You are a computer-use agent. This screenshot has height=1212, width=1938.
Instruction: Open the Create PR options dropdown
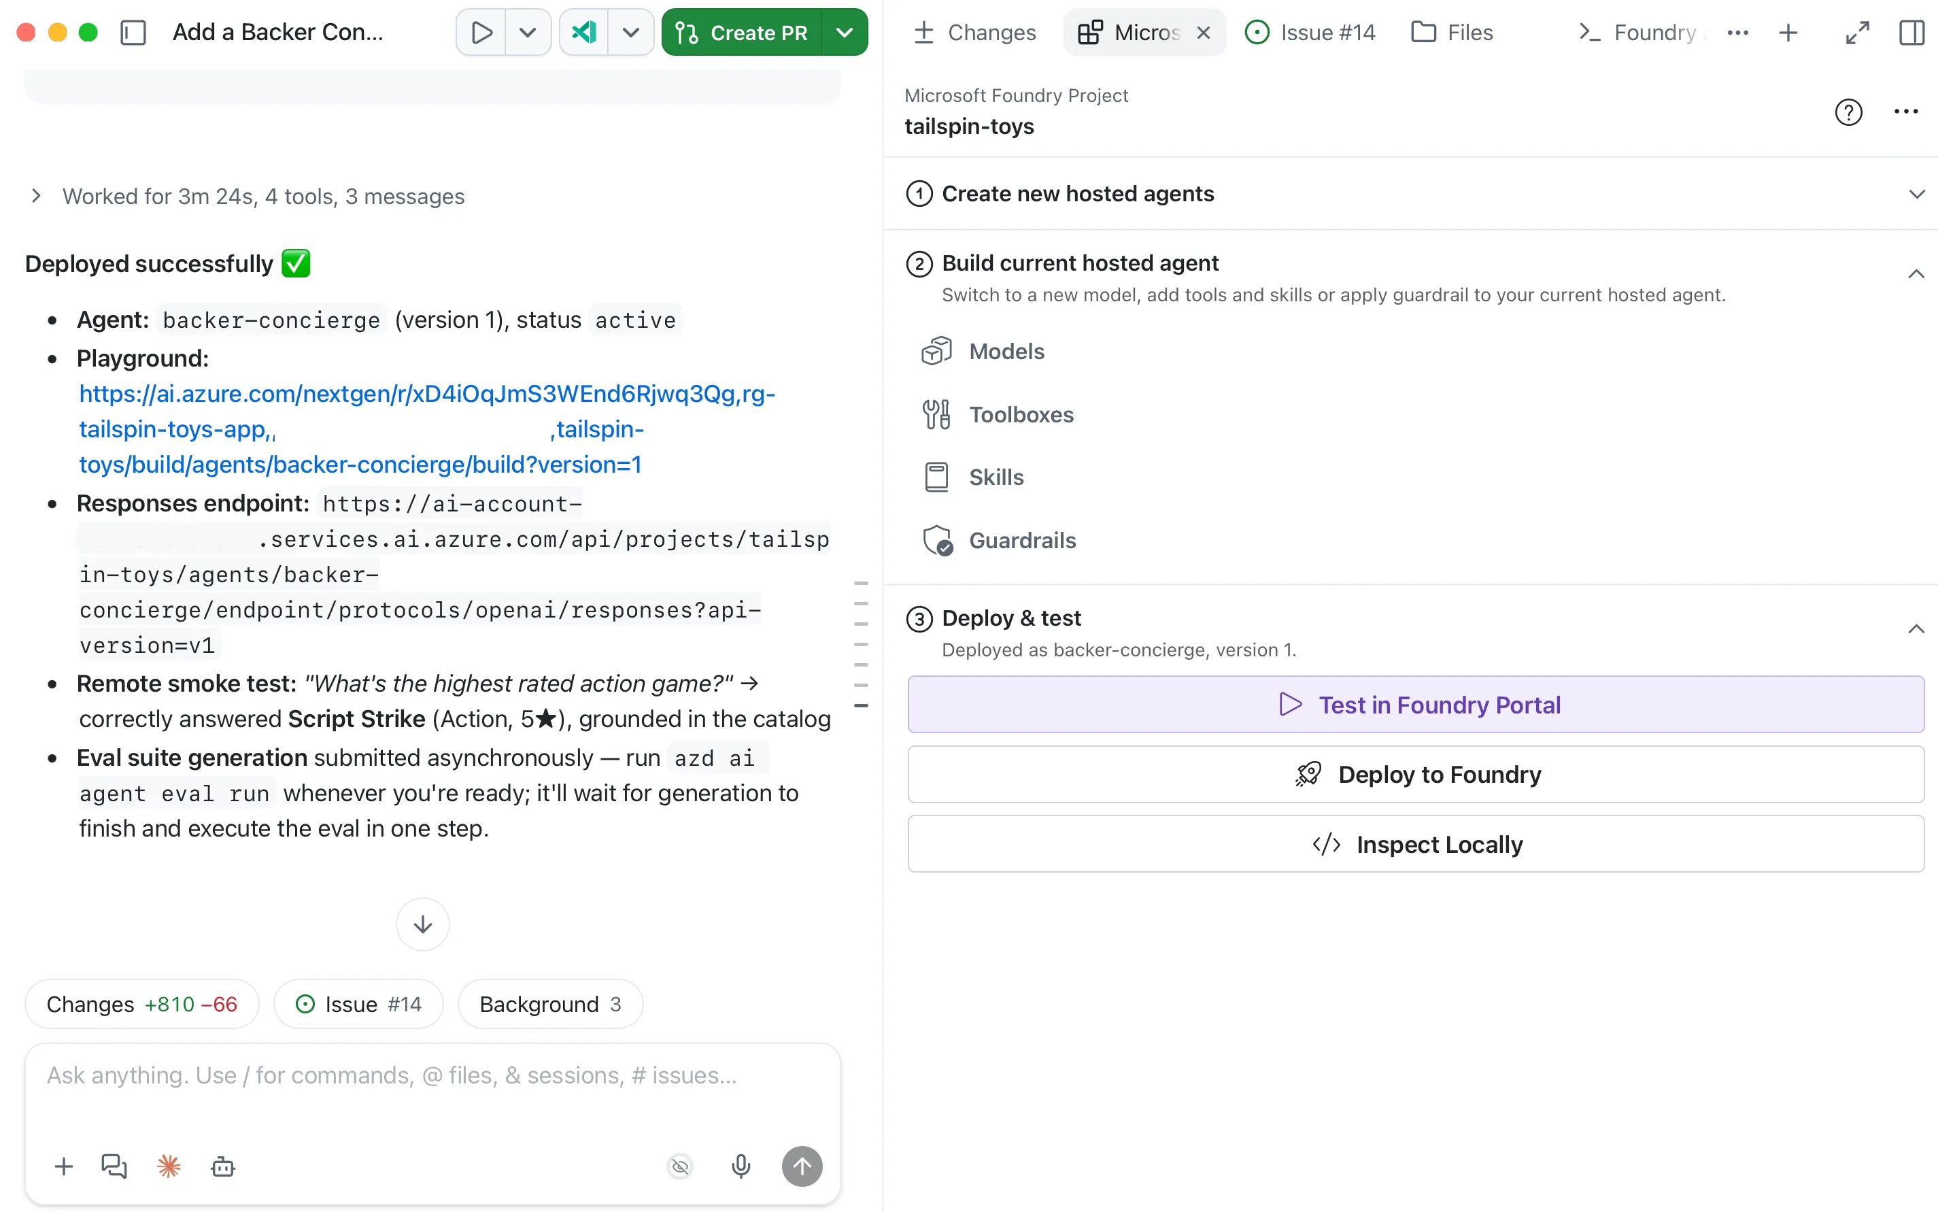pos(845,32)
